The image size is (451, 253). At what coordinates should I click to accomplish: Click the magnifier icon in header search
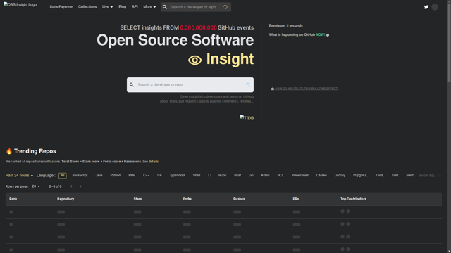click(165, 7)
